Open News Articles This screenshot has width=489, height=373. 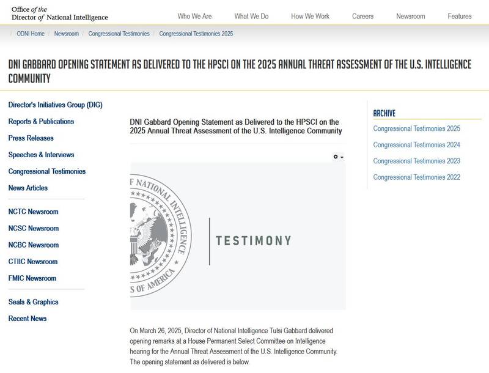point(28,188)
